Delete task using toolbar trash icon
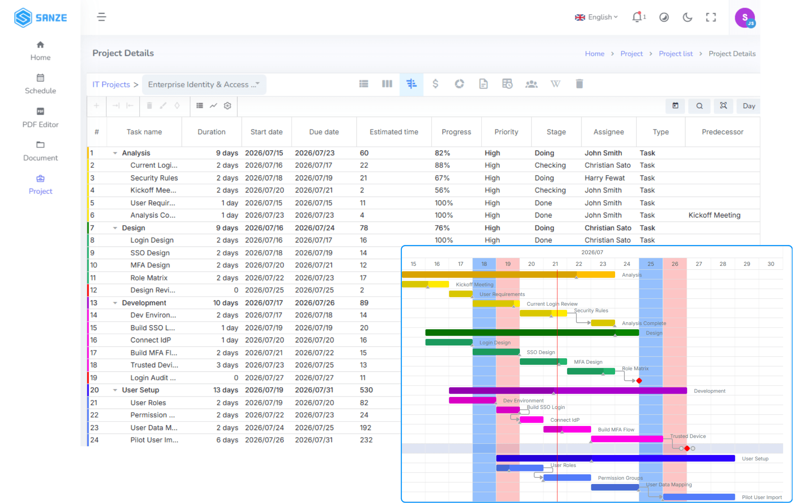This screenshot has width=793, height=503. (149, 106)
